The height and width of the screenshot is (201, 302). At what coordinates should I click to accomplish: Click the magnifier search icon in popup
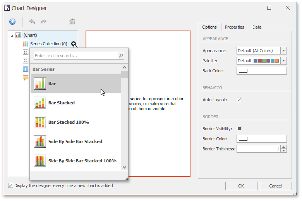pos(121,56)
